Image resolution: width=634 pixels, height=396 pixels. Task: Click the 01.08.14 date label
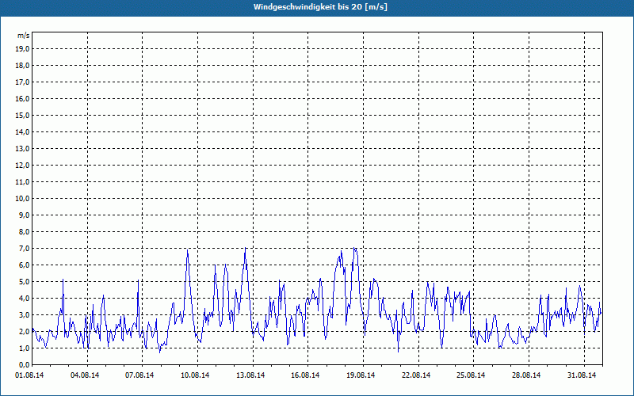coord(29,375)
